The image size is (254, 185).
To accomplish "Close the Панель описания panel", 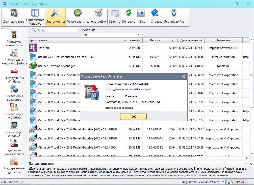I will pyautogui.click(x=251, y=164).
